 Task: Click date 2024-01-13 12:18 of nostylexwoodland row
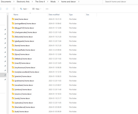[55, 72]
